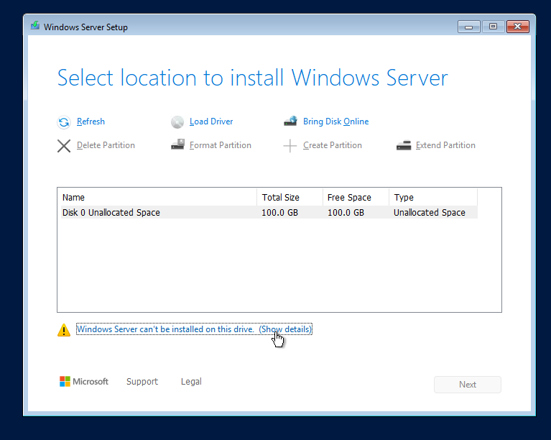The image size is (551, 440).
Task: Click the Bring Disk Online drive icon
Action: (290, 122)
